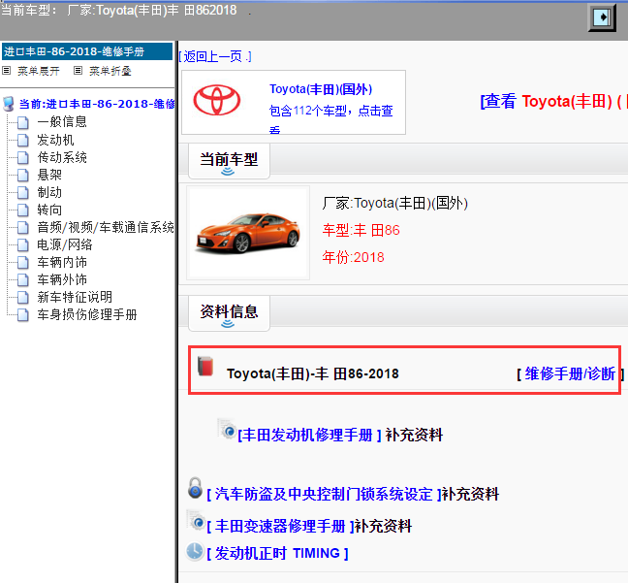The height and width of the screenshot is (583, 628).
Task: Click 菜单展开 to expand all menus
Action: (x=38, y=71)
